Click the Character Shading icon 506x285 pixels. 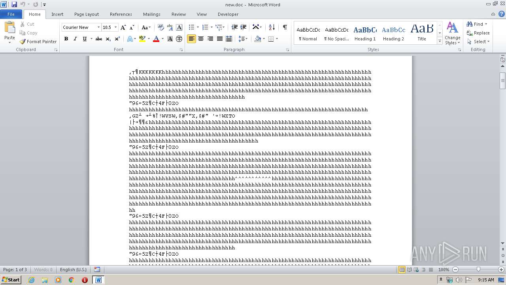click(170, 39)
